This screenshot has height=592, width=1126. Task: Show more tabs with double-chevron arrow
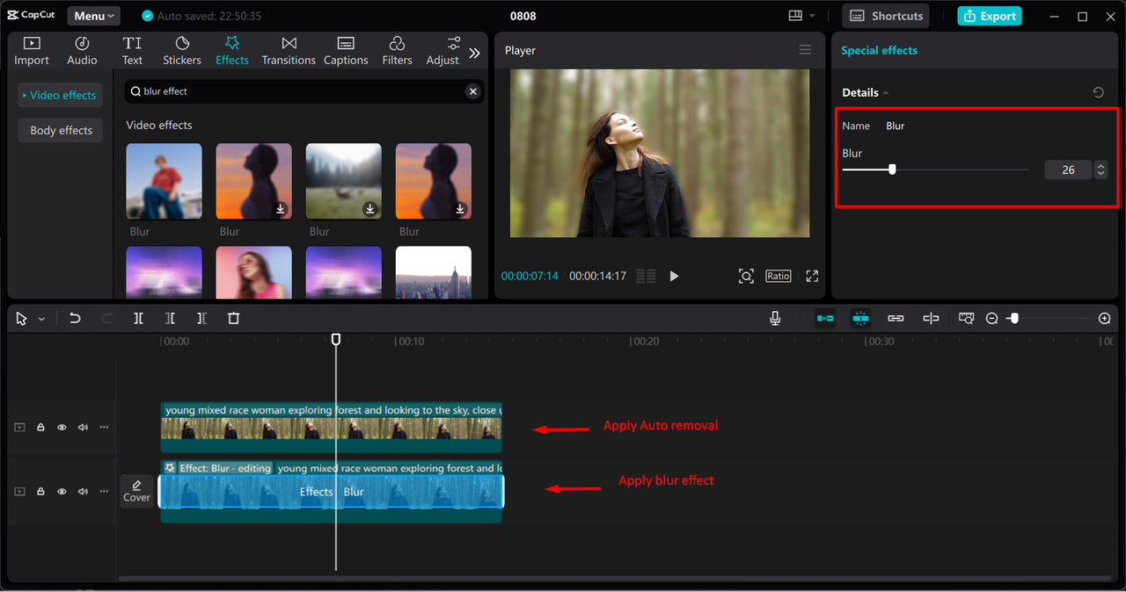[474, 53]
